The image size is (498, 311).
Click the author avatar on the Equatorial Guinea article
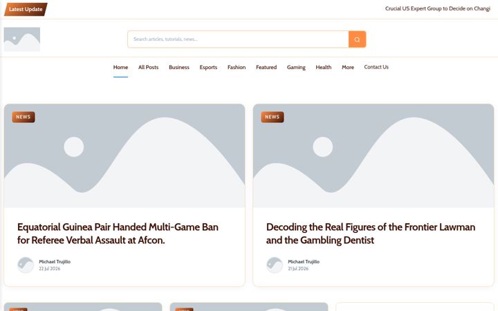[x=26, y=265]
